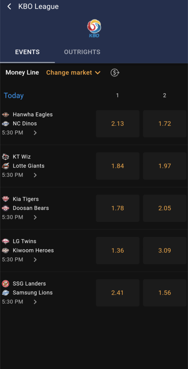Click the Hanwha Eagles team logo
This screenshot has height=369, width=188.
(x=6, y=115)
